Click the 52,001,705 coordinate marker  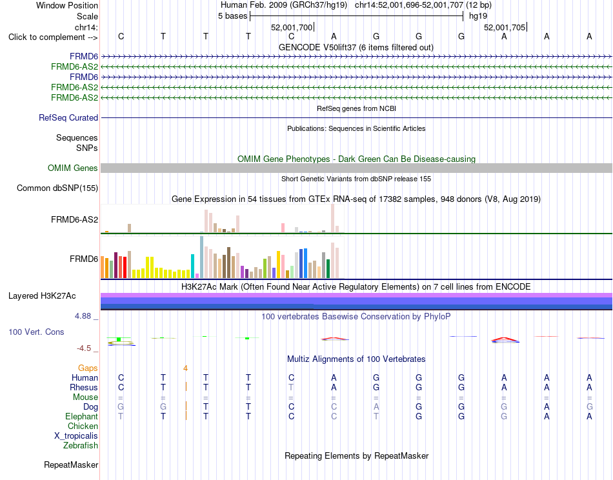coord(505,27)
